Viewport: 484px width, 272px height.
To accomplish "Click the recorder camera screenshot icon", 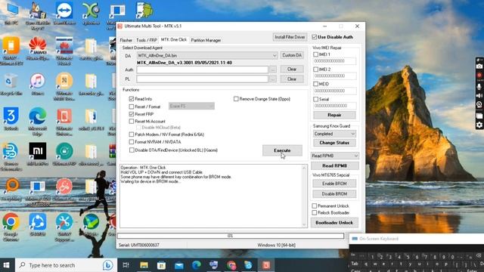I will click(479, 66).
